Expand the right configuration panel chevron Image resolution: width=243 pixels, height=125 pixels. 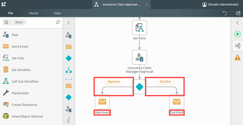click(x=238, y=23)
